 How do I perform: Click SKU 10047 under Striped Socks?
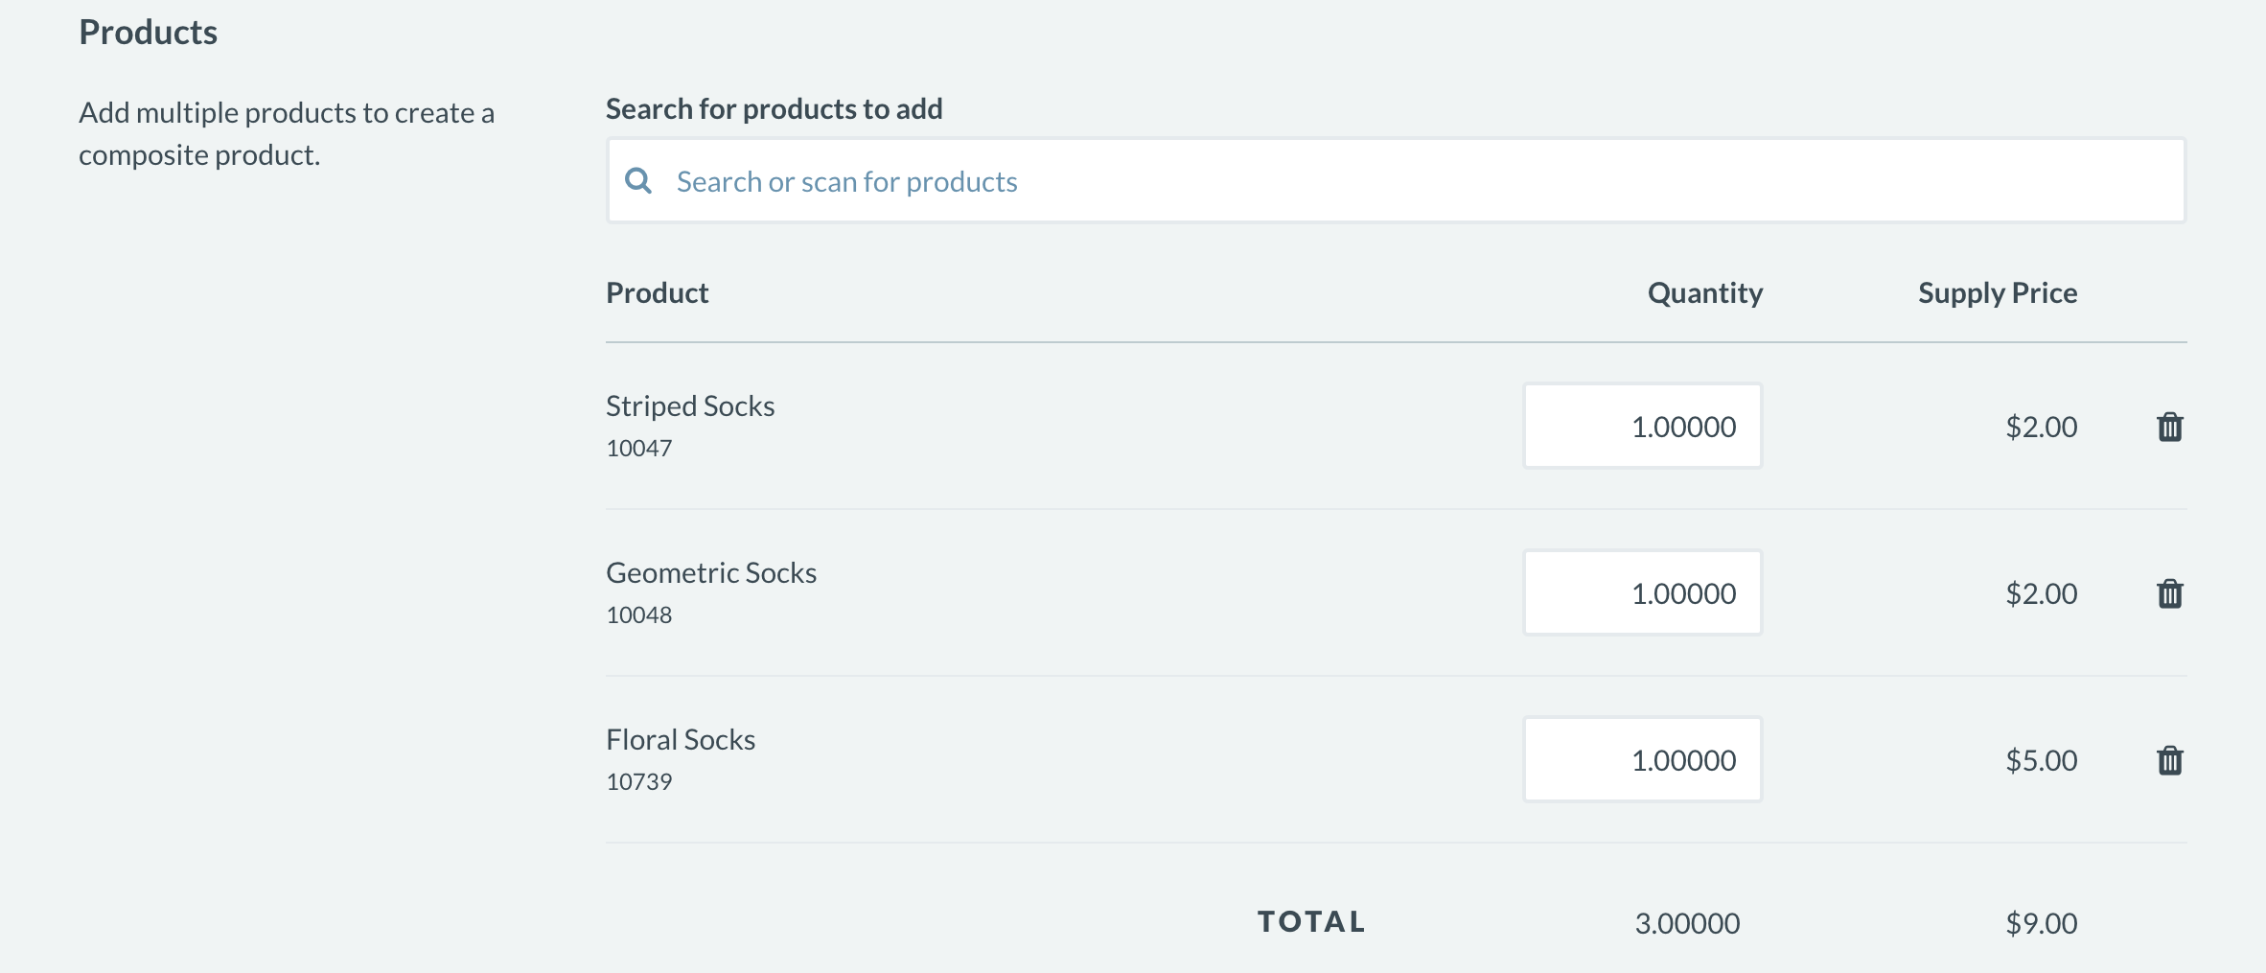point(639,448)
